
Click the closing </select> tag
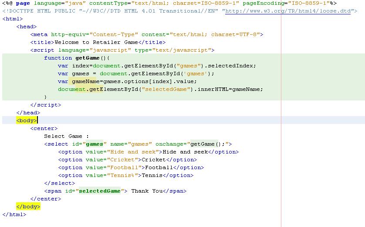59,184
